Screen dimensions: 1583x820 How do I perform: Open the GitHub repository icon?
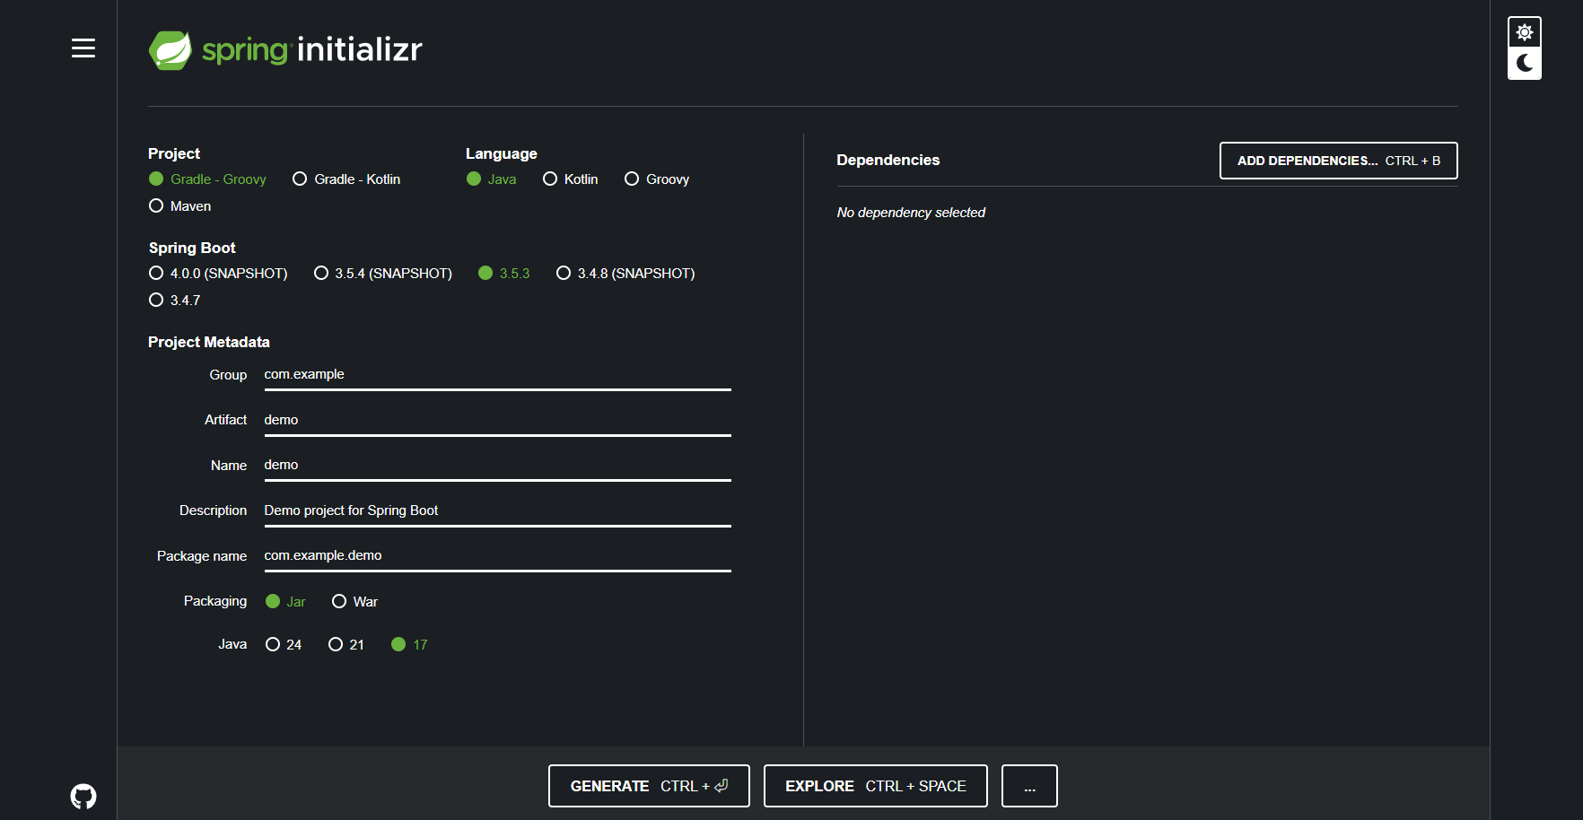83,796
